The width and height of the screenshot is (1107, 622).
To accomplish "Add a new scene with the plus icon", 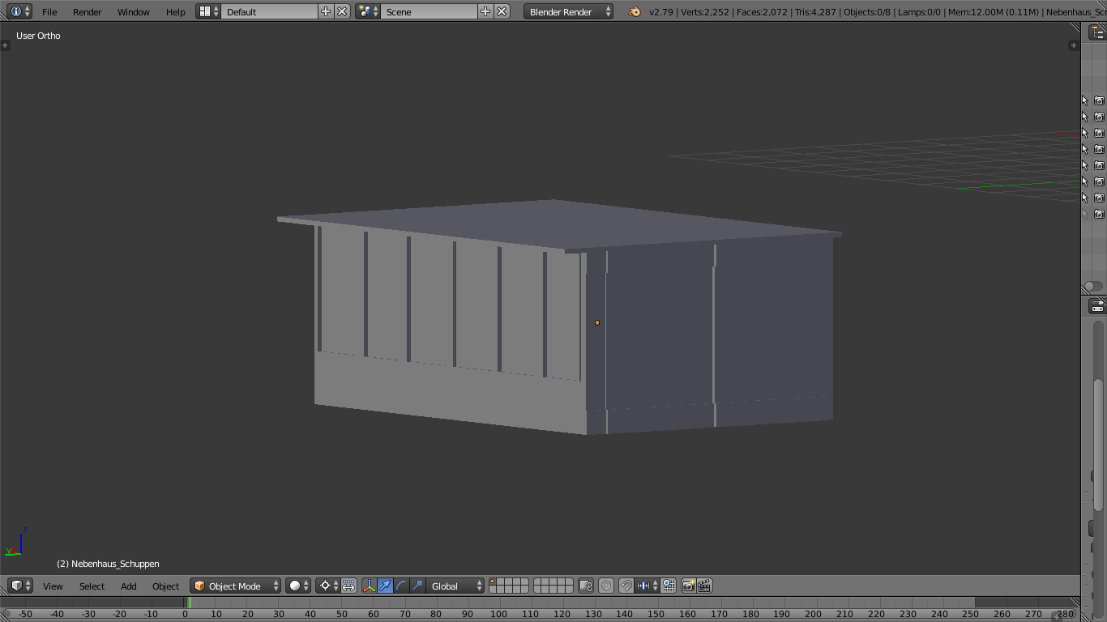I will (485, 11).
